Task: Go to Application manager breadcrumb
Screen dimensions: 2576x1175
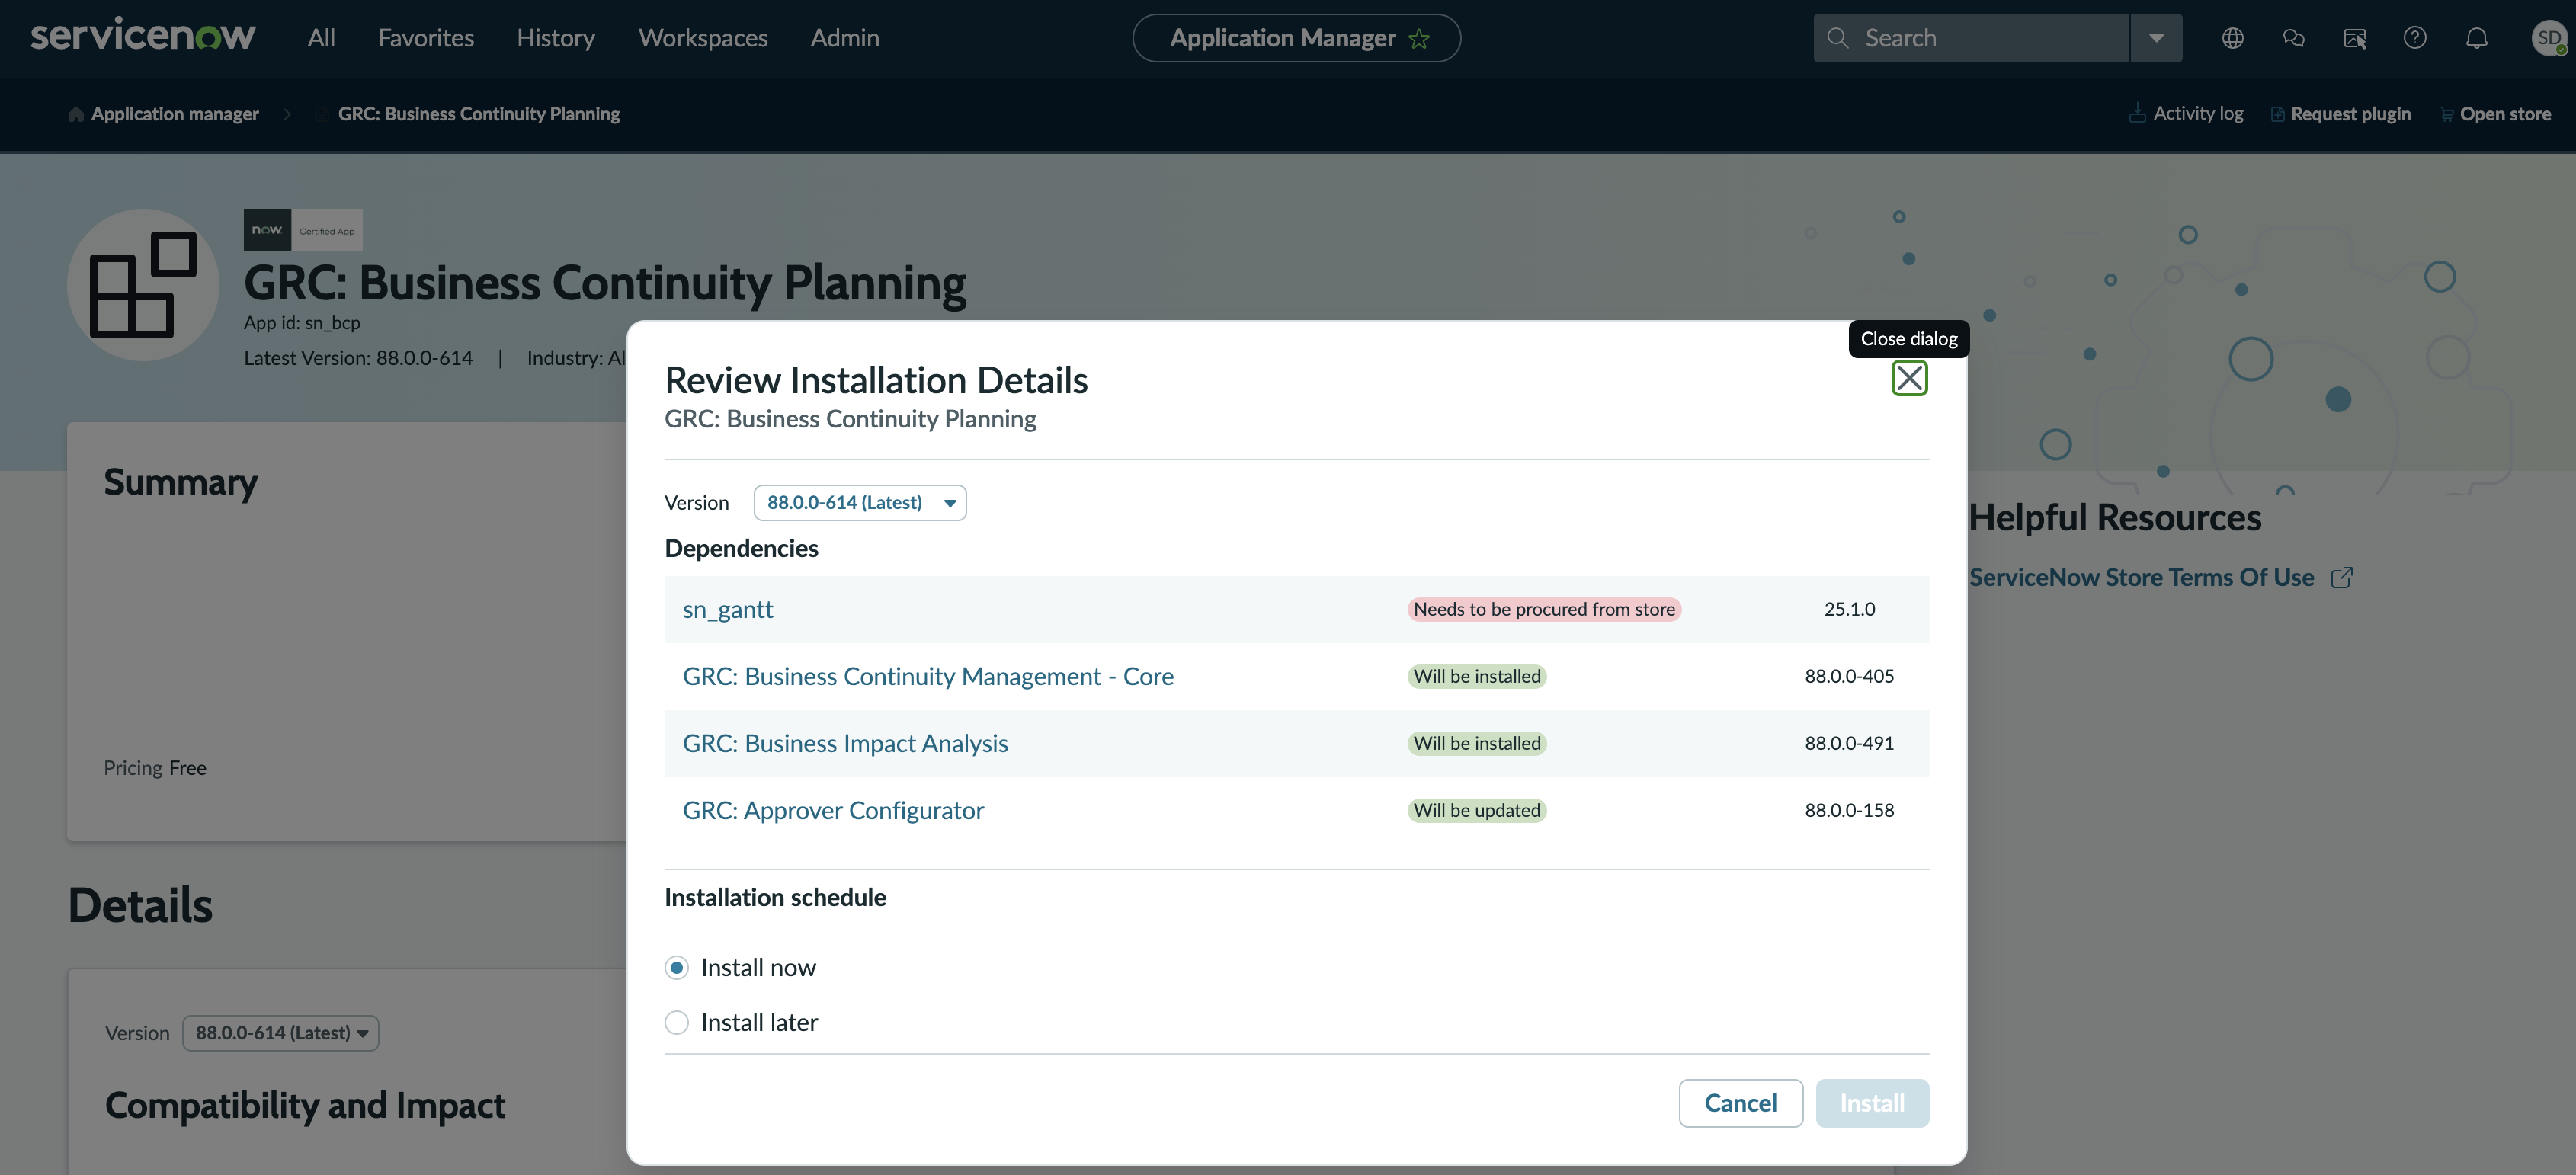Action: (174, 114)
